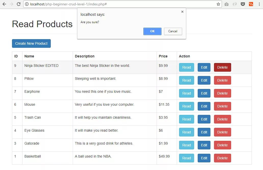
Task: Open Read view for the Mouse product
Action: pyautogui.click(x=186, y=106)
